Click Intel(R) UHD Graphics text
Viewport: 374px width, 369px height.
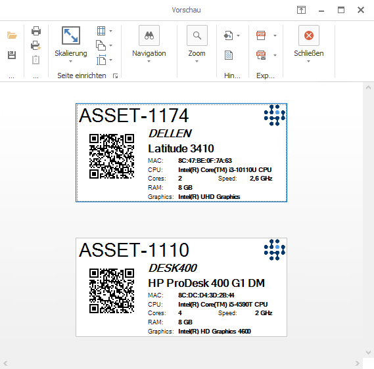tap(209, 197)
